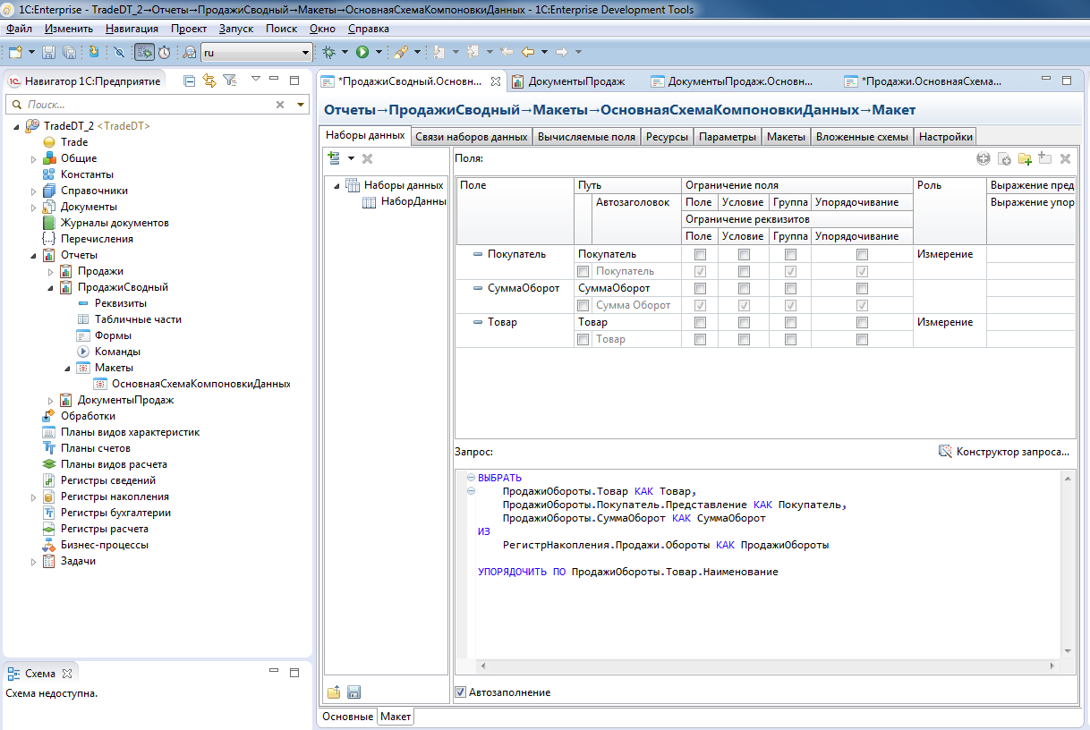Click the Save icon in main toolbar
1090x730 pixels.
[49, 52]
